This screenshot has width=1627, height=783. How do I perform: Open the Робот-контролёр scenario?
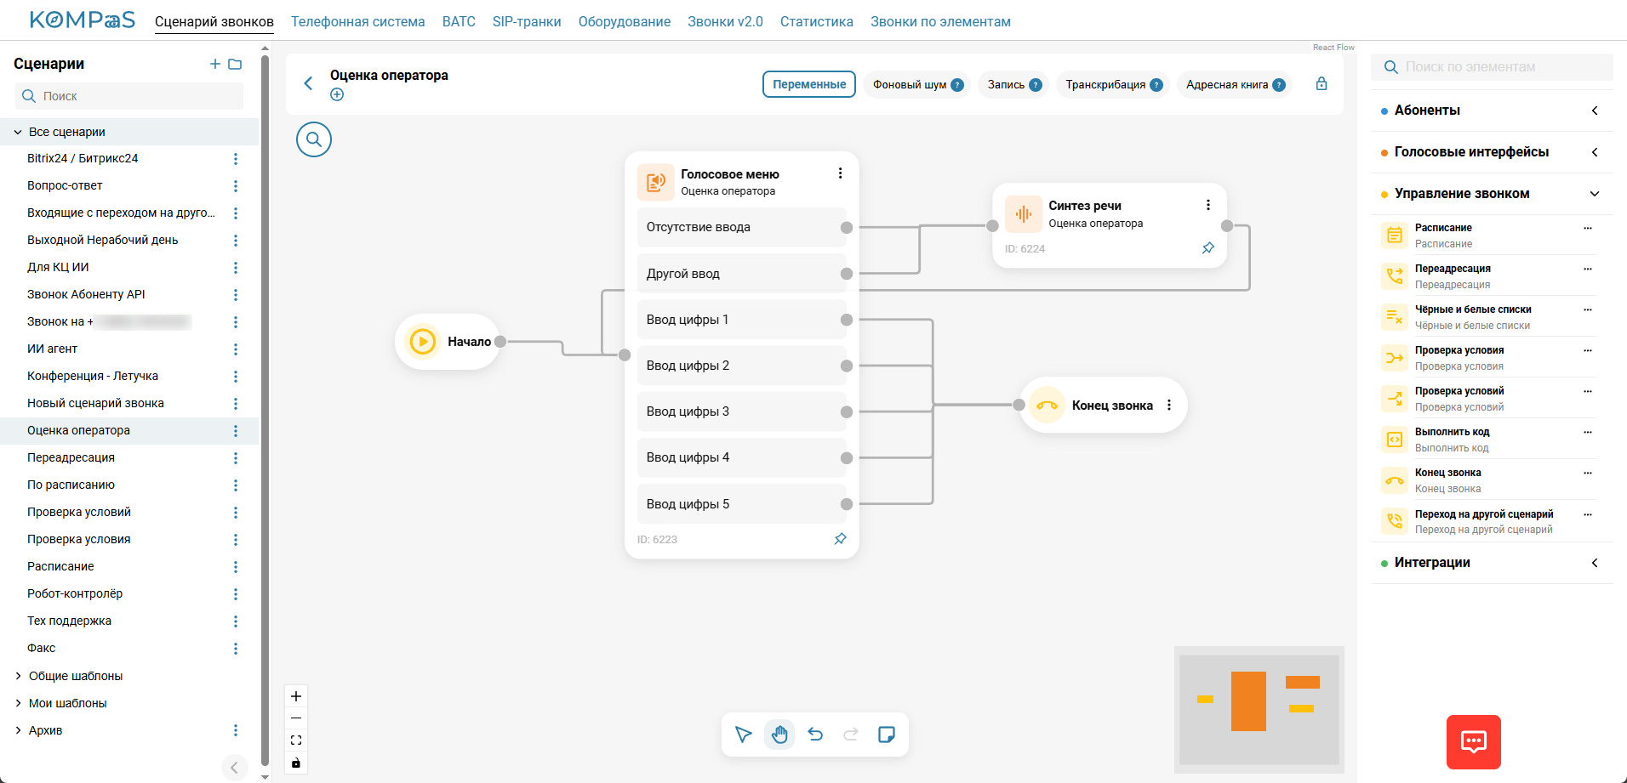pos(75,594)
